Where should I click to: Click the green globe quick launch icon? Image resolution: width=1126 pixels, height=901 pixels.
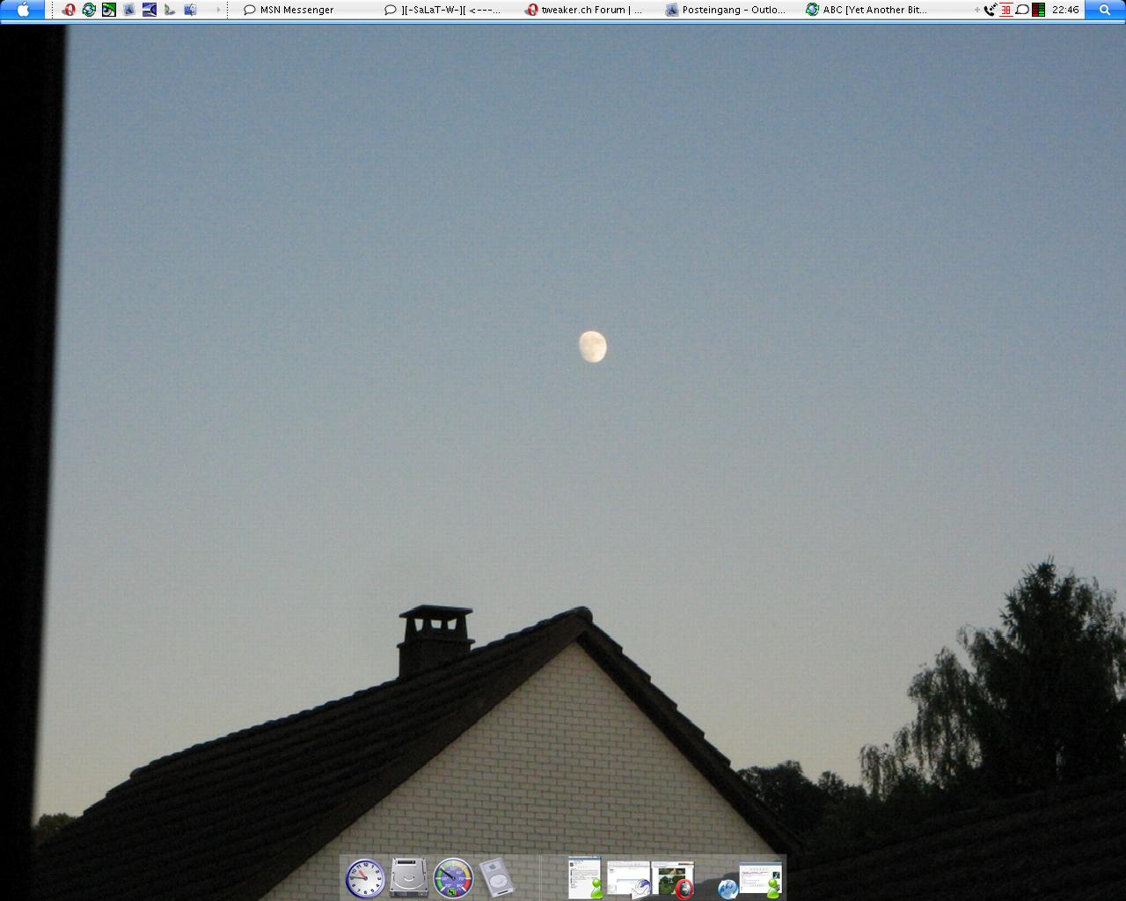89,10
